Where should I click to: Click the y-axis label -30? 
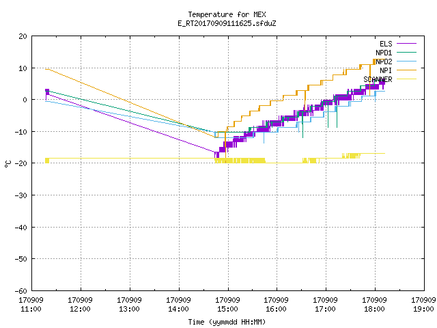(x=21, y=195)
